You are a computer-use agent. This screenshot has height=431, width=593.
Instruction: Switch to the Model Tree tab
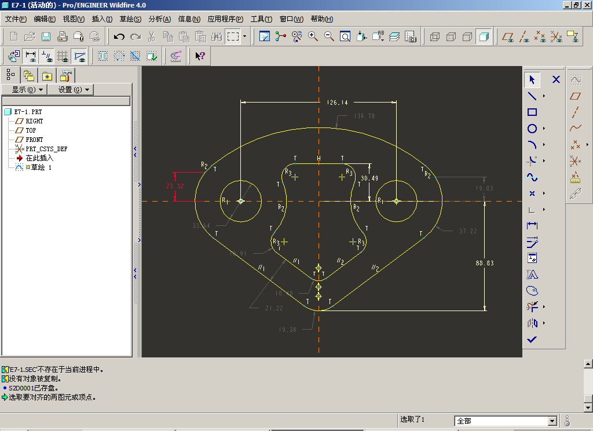click(10, 75)
